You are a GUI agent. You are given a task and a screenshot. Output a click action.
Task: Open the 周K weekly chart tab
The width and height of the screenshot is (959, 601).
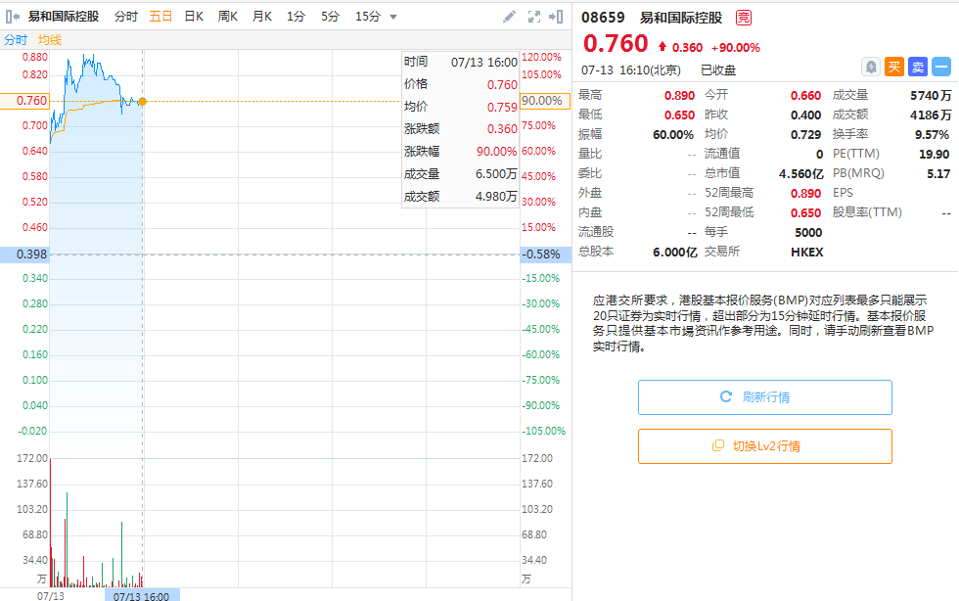click(x=228, y=17)
